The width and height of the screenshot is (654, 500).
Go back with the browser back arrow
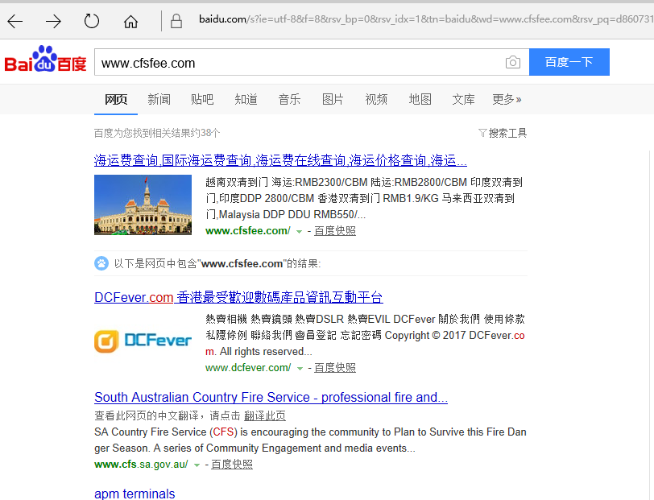tap(15, 21)
